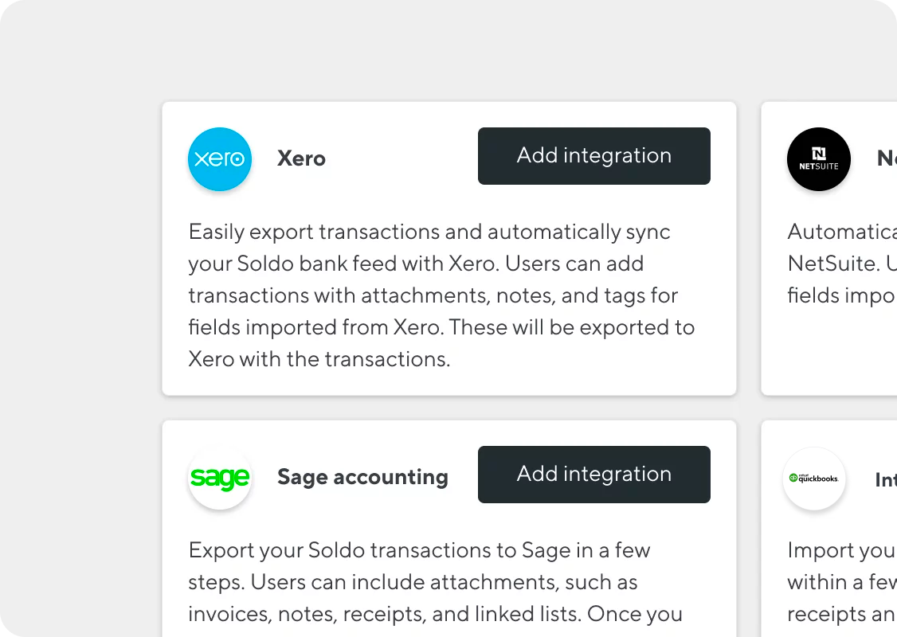Click the partially visible NetSuite title
The width and height of the screenshot is (897, 637).
887,158
